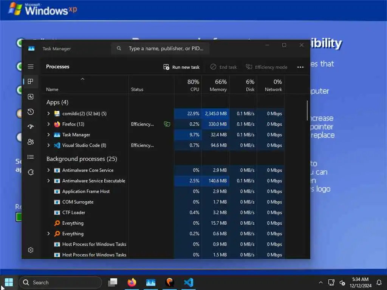Image resolution: width=387 pixels, height=290 pixels.
Task: Click the processes list vertical scrollbar
Action: [307, 111]
